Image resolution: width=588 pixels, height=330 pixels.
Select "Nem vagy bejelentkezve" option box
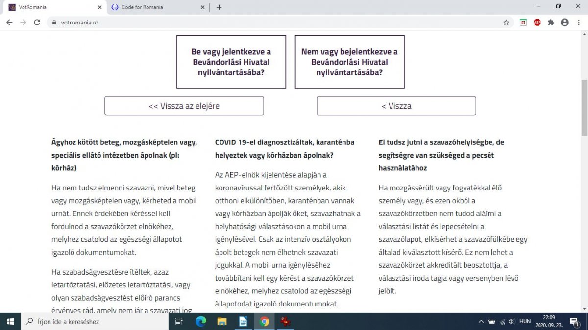[x=349, y=62]
